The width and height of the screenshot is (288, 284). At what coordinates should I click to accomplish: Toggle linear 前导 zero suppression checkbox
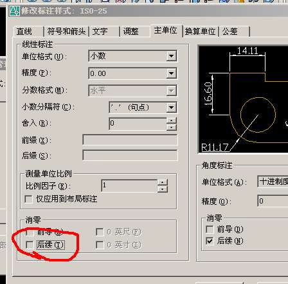[30, 232]
